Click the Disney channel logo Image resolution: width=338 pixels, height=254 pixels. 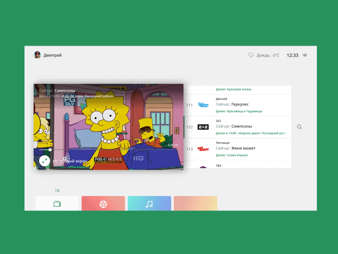pos(203,105)
